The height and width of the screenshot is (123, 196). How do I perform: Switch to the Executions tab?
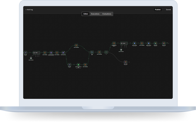point(95,14)
